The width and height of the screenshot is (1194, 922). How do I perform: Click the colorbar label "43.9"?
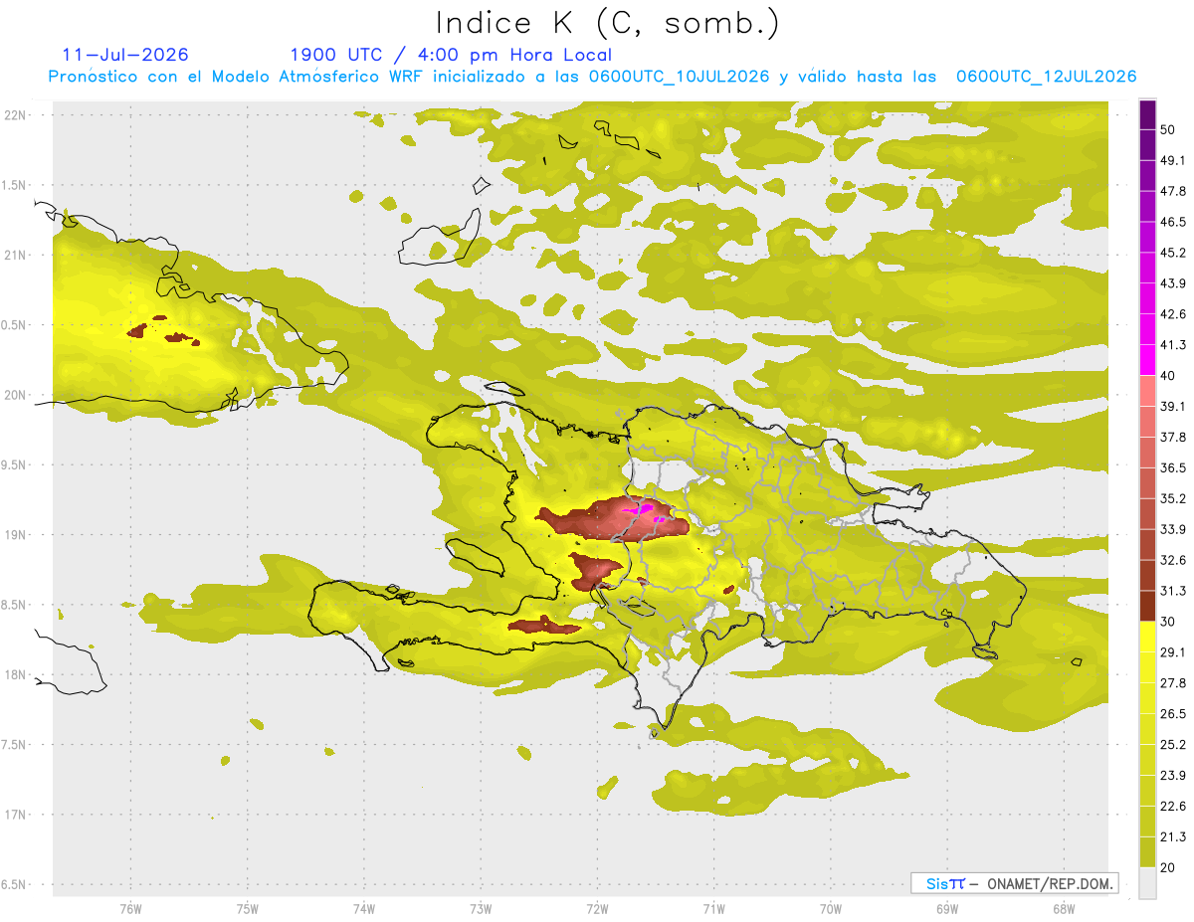tap(1173, 283)
